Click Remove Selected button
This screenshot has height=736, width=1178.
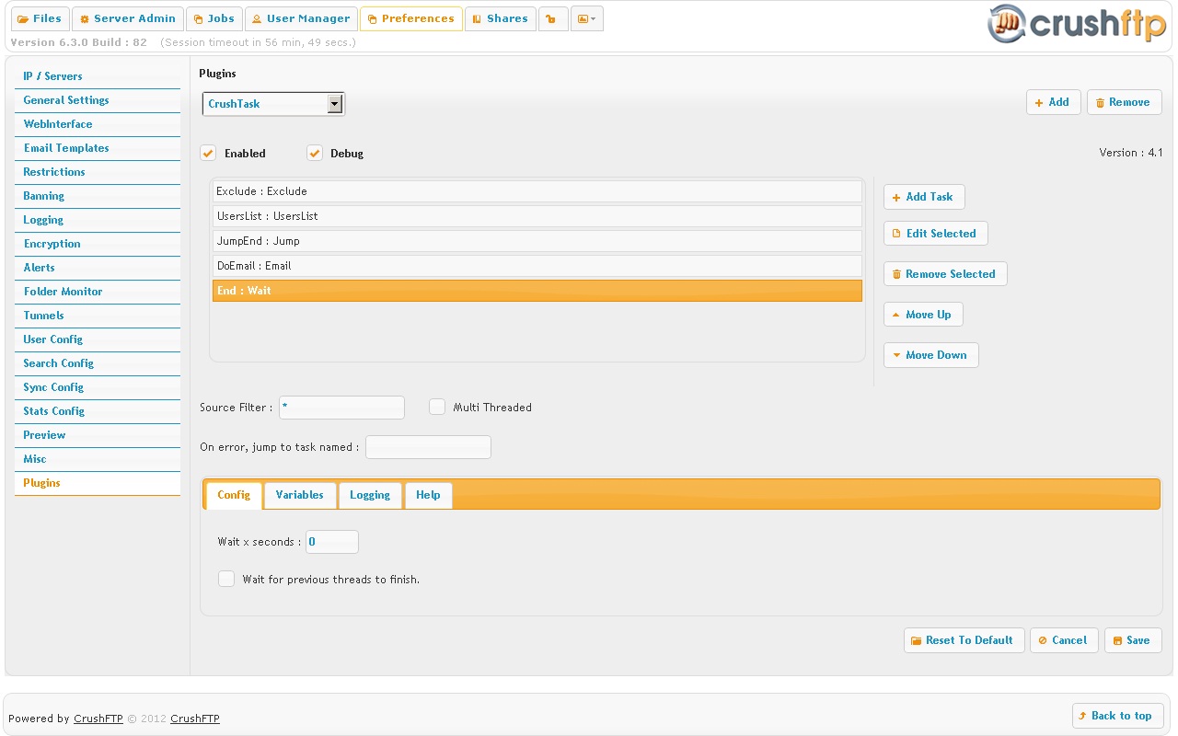(945, 274)
